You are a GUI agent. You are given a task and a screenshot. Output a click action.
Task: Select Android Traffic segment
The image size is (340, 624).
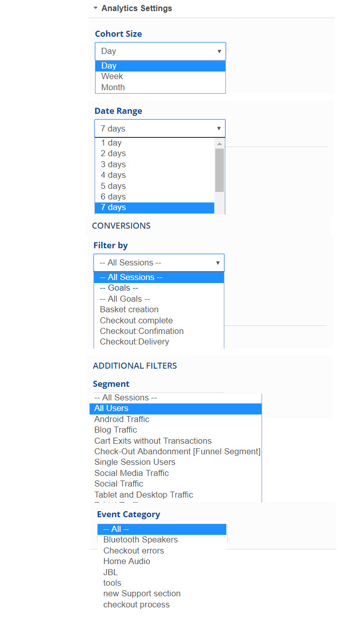[122, 419]
